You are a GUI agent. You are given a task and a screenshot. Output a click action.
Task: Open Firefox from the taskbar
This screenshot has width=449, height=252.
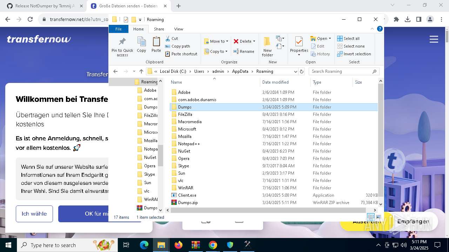(179, 245)
